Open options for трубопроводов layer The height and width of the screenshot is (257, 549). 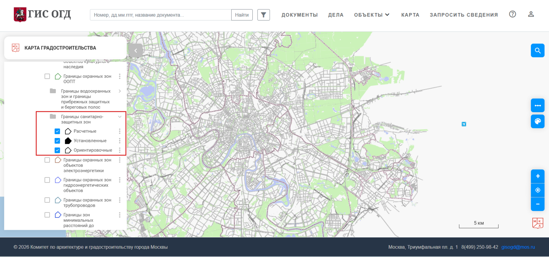120,200
